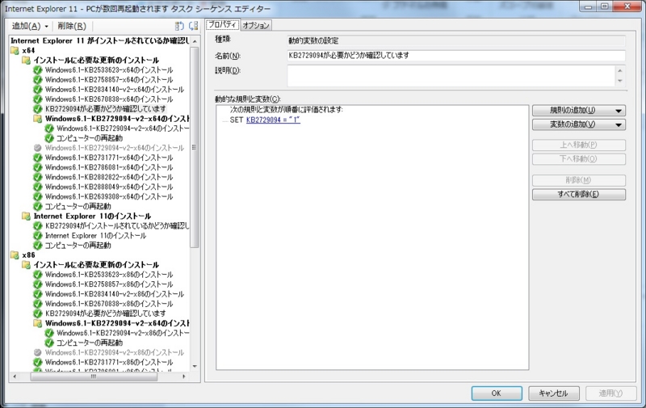This screenshot has height=408, width=646.
Task: Click 削除(R) in the toolbar
Action: coord(72,27)
